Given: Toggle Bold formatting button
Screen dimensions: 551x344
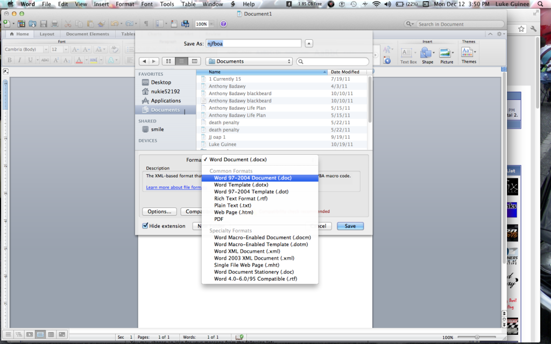Looking at the screenshot, I should [x=10, y=60].
